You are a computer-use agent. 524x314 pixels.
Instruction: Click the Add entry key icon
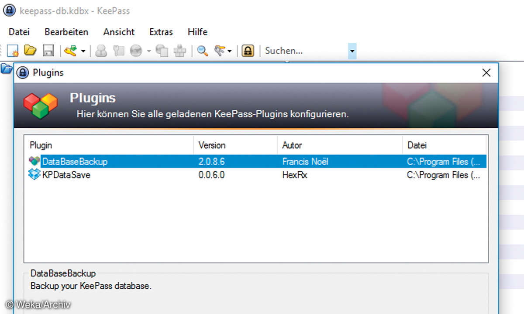(x=70, y=51)
